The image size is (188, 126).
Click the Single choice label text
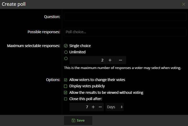coord(80,46)
